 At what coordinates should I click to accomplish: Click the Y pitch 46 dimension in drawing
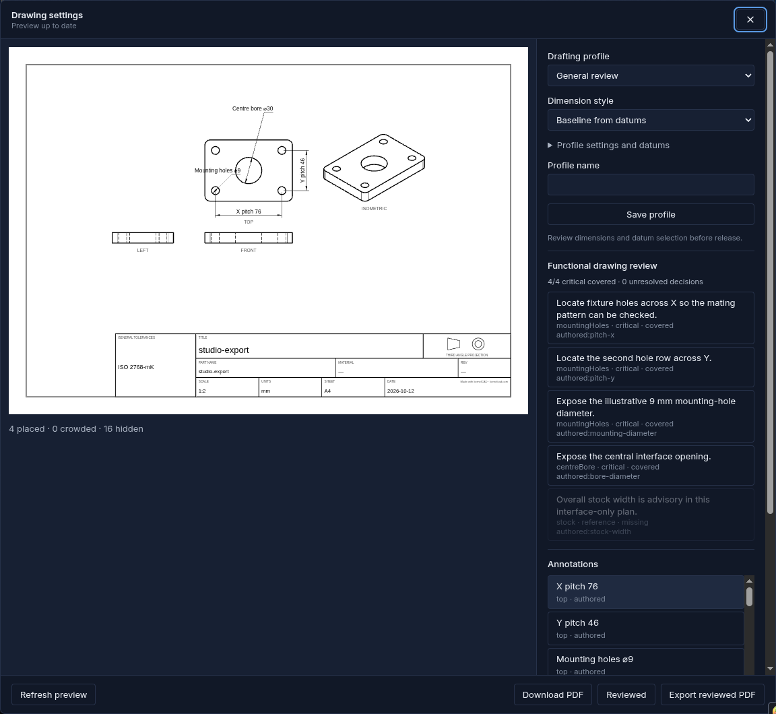[x=302, y=170]
